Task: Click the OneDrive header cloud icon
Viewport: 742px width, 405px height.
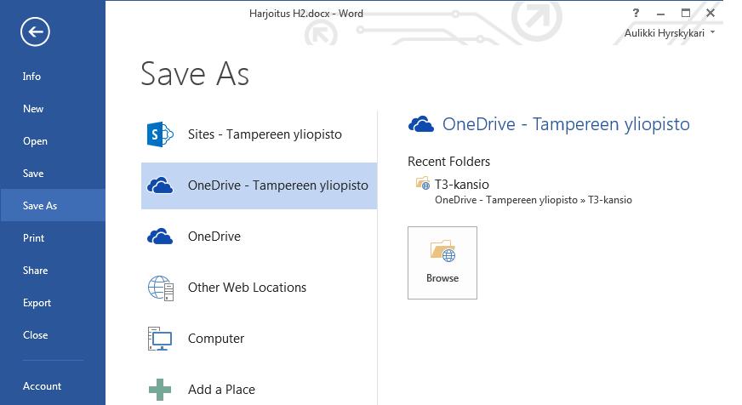Action: (420, 124)
